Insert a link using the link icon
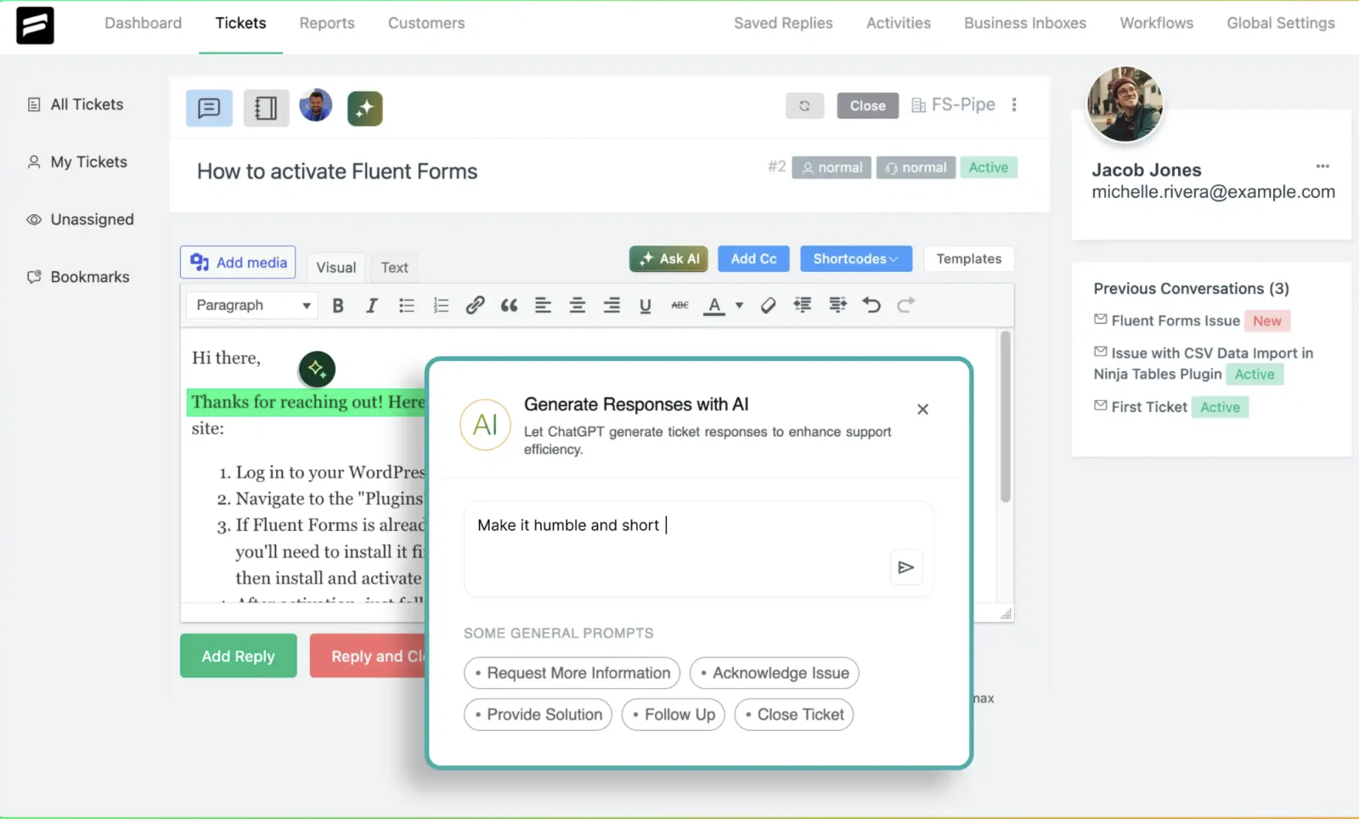 coord(475,306)
